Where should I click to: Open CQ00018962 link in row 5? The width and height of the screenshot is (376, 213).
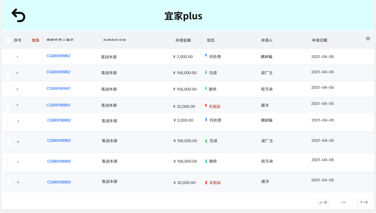click(59, 120)
